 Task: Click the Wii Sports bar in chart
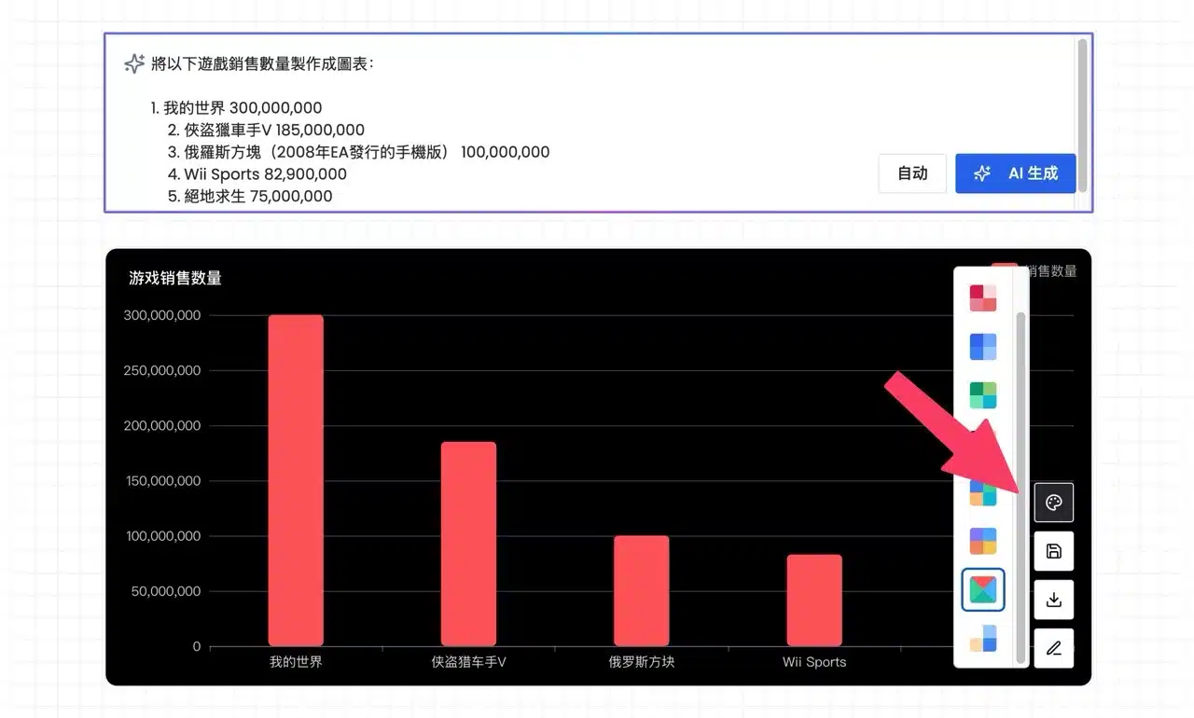point(813,600)
